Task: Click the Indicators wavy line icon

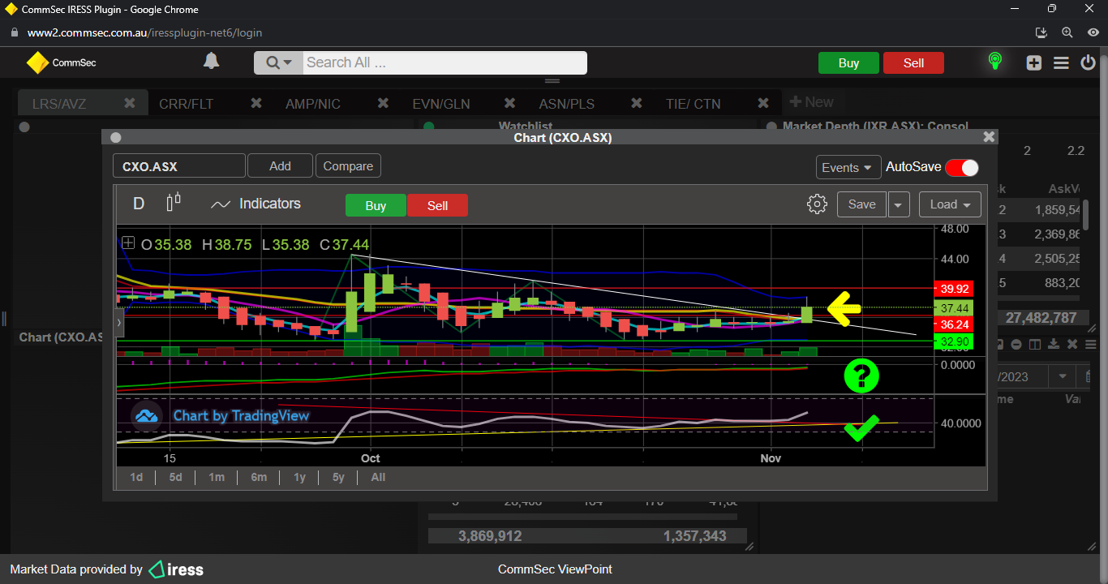Action: 221,204
